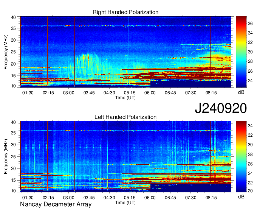Click the Right Handed plot's color scale bar
This screenshot has height=209, width=257.
241,52
